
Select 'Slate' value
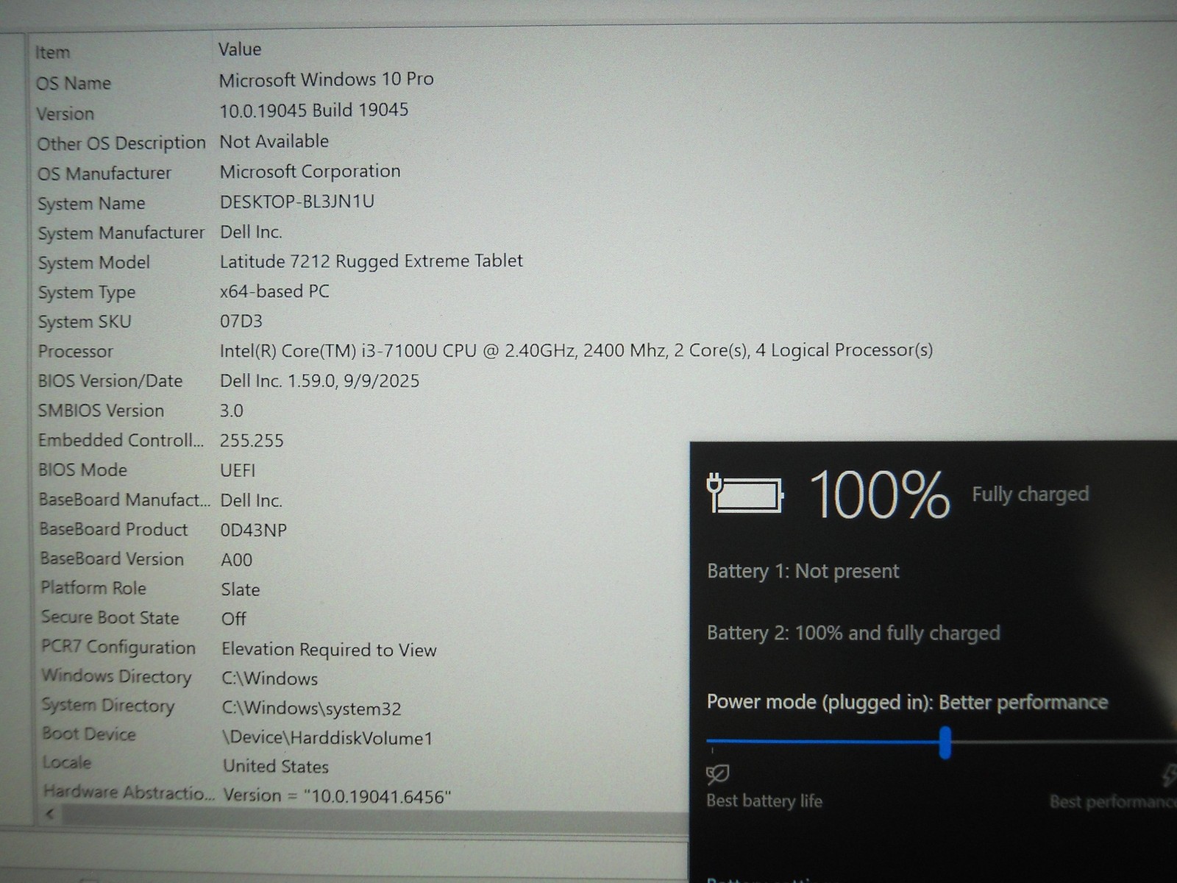(241, 590)
